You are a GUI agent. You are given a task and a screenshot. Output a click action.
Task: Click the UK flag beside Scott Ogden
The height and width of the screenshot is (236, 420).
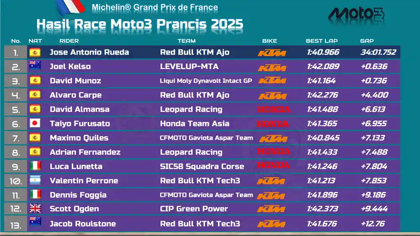pyautogui.click(x=35, y=208)
